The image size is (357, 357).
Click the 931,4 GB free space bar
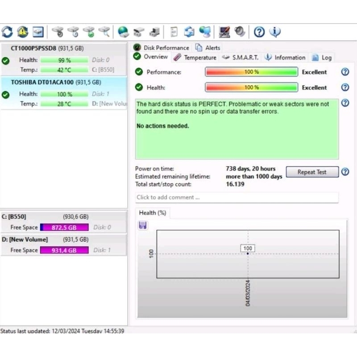[x=64, y=250]
